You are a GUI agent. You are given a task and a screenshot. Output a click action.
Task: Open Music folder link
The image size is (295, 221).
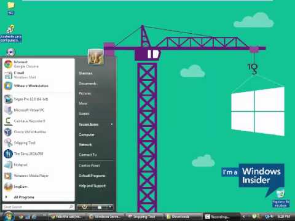point(83,104)
